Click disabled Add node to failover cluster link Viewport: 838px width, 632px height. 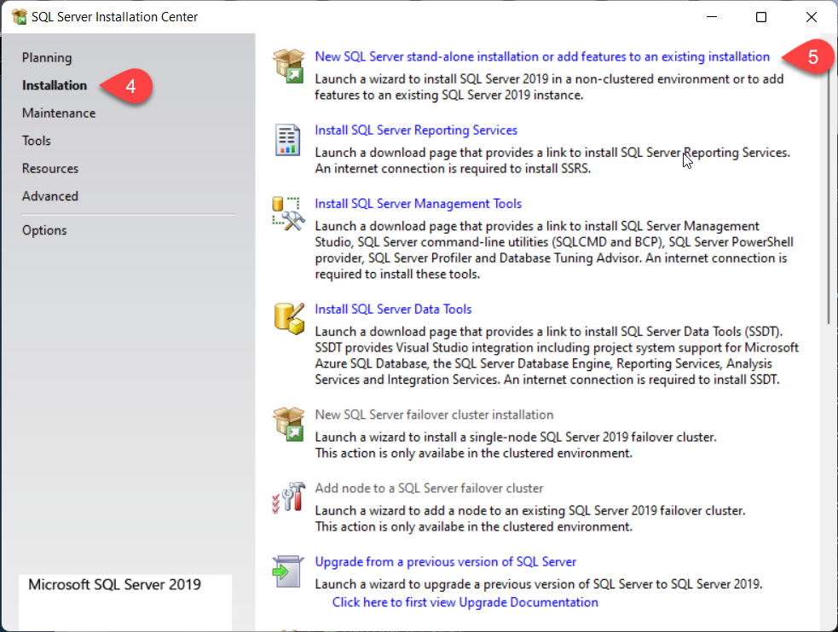[x=429, y=488]
